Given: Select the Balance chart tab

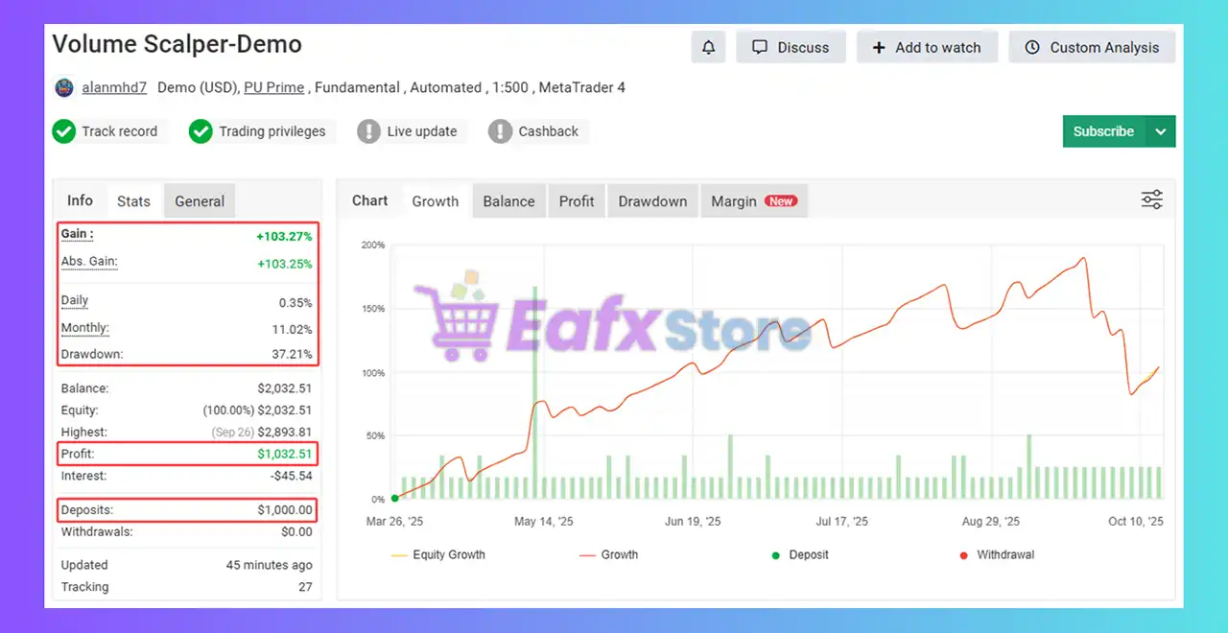Looking at the screenshot, I should point(508,201).
